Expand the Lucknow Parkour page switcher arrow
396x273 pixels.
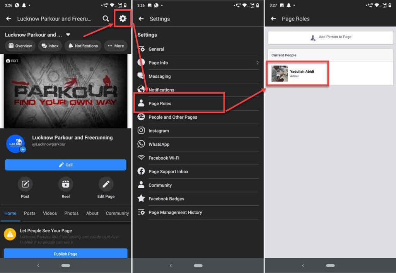tap(68, 34)
